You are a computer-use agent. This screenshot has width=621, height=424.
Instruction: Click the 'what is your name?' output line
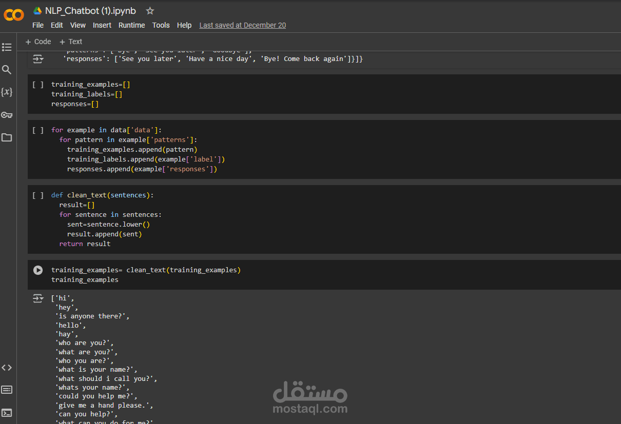pyautogui.click(x=96, y=370)
